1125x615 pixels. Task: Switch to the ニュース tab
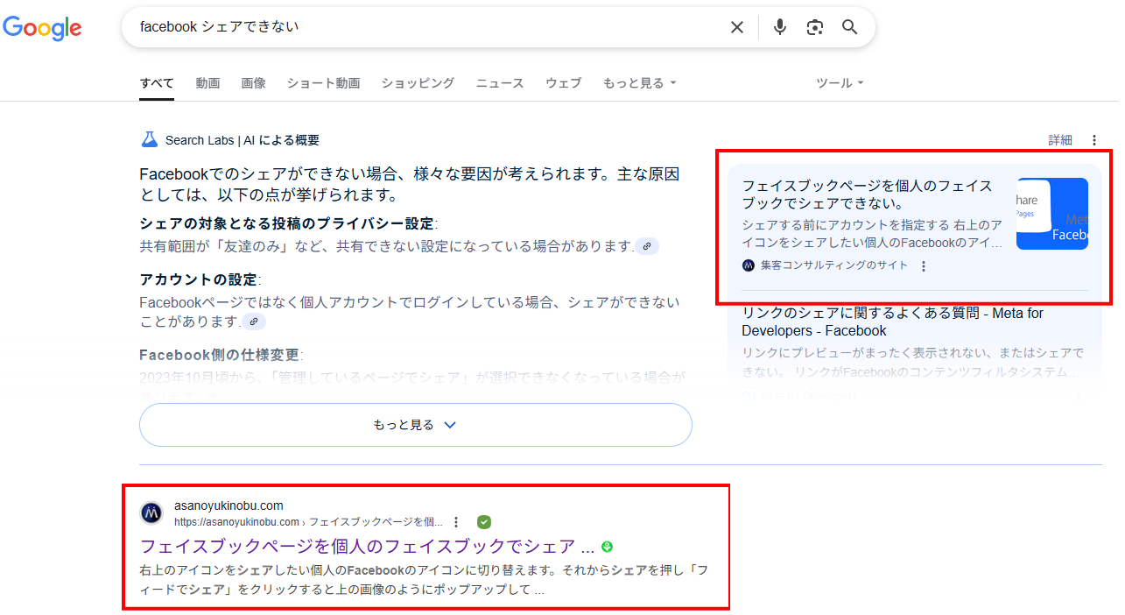point(499,83)
